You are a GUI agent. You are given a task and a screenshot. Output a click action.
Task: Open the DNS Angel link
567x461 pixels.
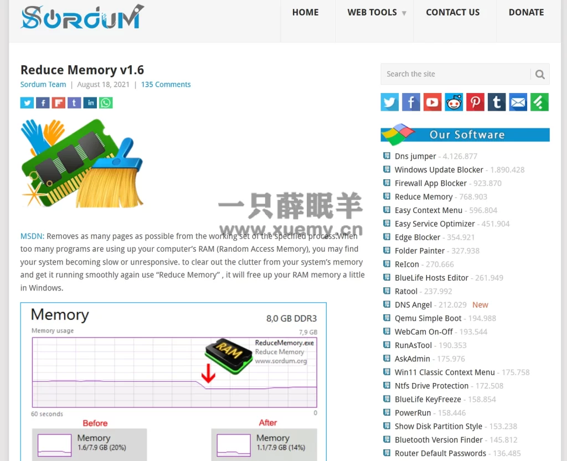413,305
